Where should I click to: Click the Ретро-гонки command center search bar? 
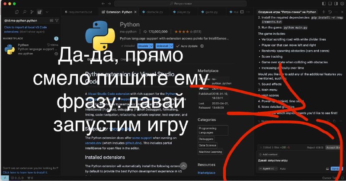[x=180, y=4]
